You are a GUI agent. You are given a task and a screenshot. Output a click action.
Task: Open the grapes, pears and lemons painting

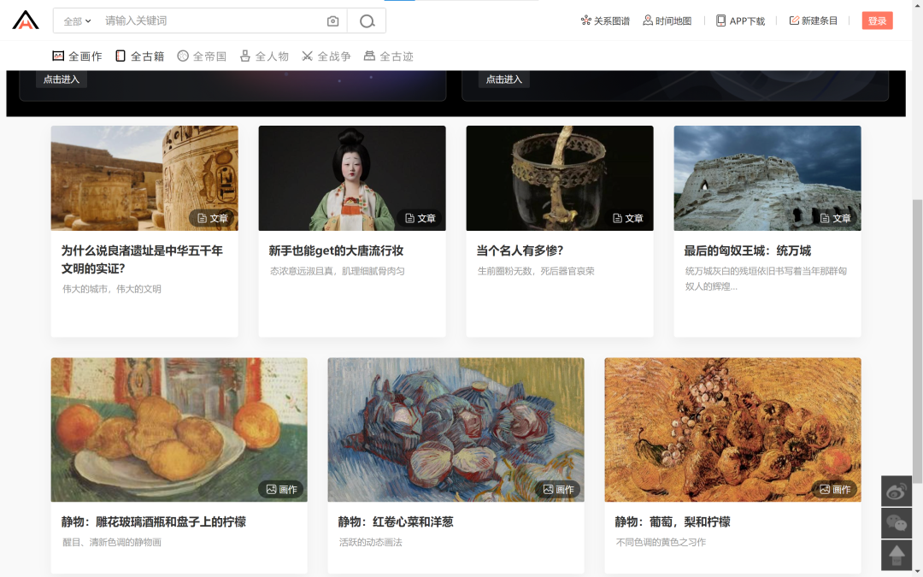pyautogui.click(x=733, y=430)
